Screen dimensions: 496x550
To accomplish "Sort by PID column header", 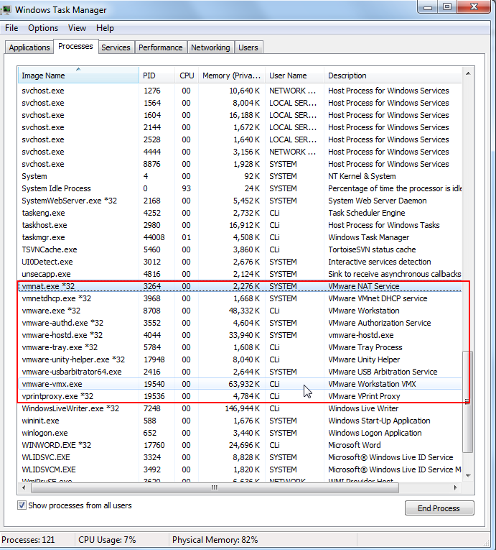I will coord(157,75).
